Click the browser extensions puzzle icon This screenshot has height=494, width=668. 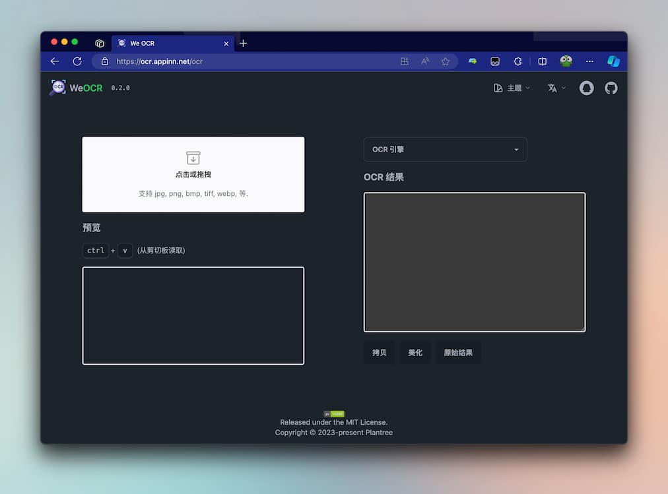(518, 61)
